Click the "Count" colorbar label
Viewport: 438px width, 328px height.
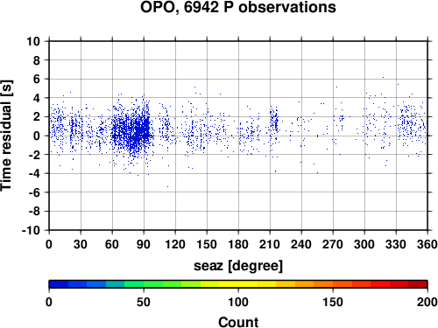coord(238,322)
